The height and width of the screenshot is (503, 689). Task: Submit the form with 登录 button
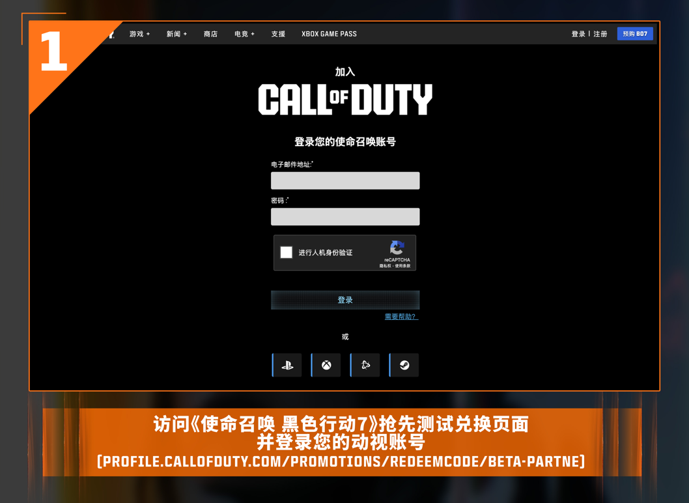point(345,300)
